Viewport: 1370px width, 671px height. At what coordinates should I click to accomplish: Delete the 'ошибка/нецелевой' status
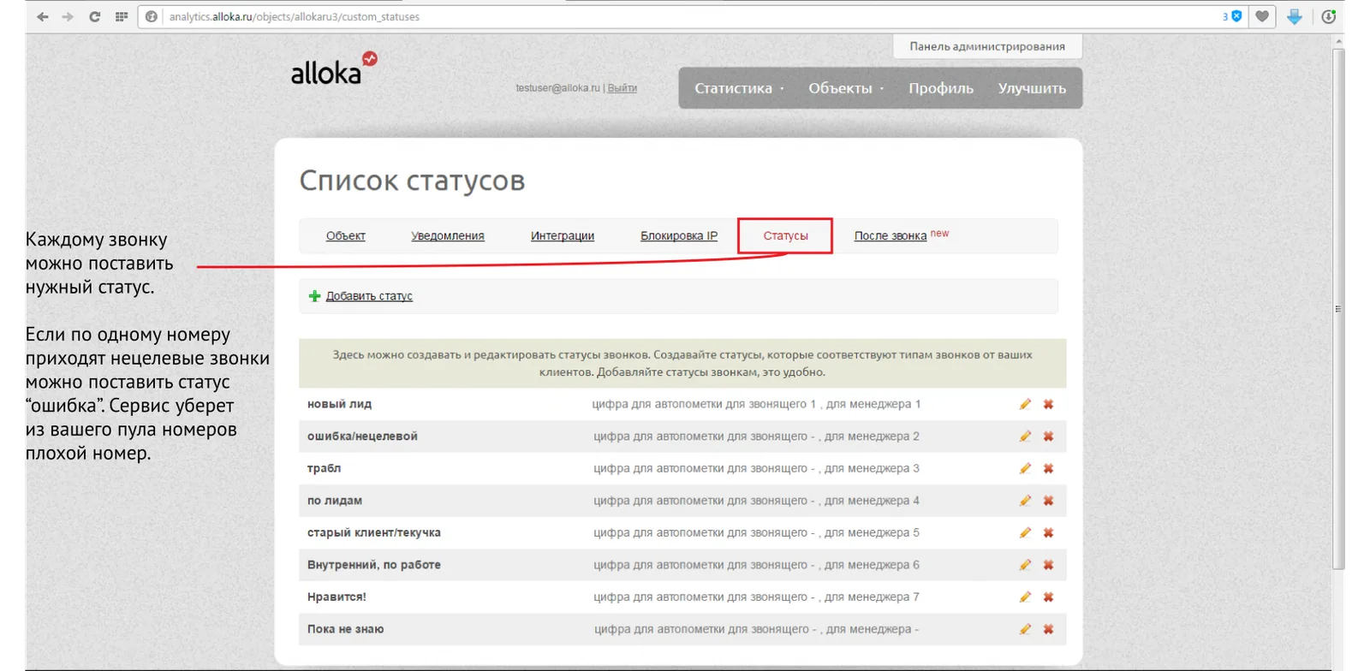pyautogui.click(x=1048, y=436)
